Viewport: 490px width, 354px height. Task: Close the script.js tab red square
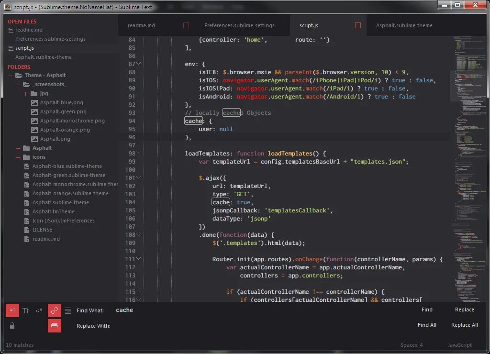tap(358, 25)
